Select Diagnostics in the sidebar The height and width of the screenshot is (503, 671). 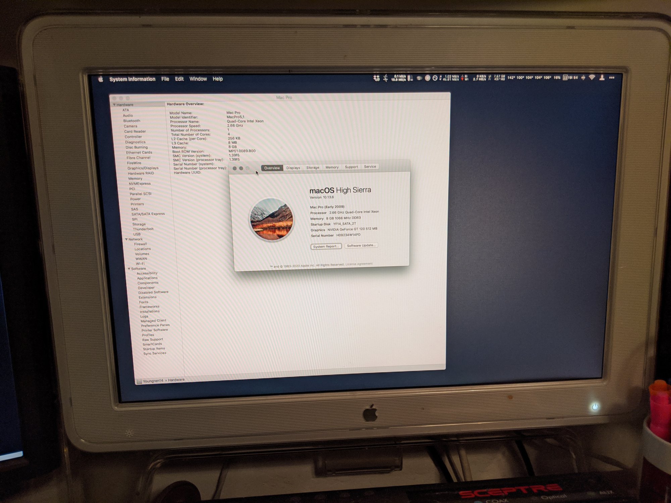135,142
